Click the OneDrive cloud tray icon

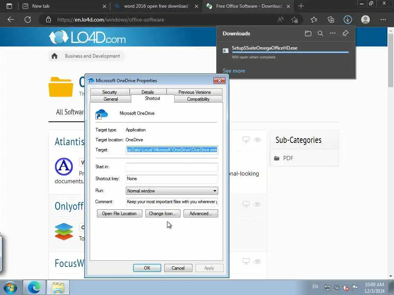[x=337, y=287]
